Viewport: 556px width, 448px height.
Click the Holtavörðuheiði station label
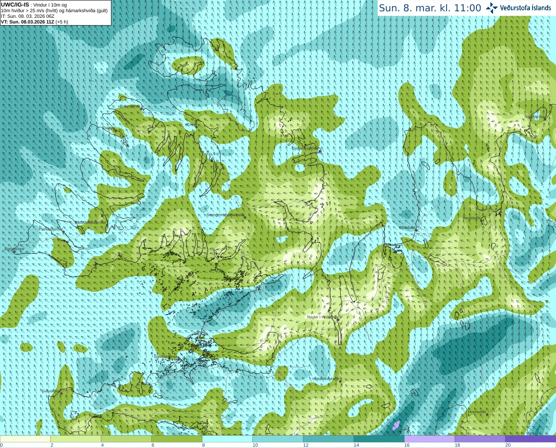[x=326, y=379]
